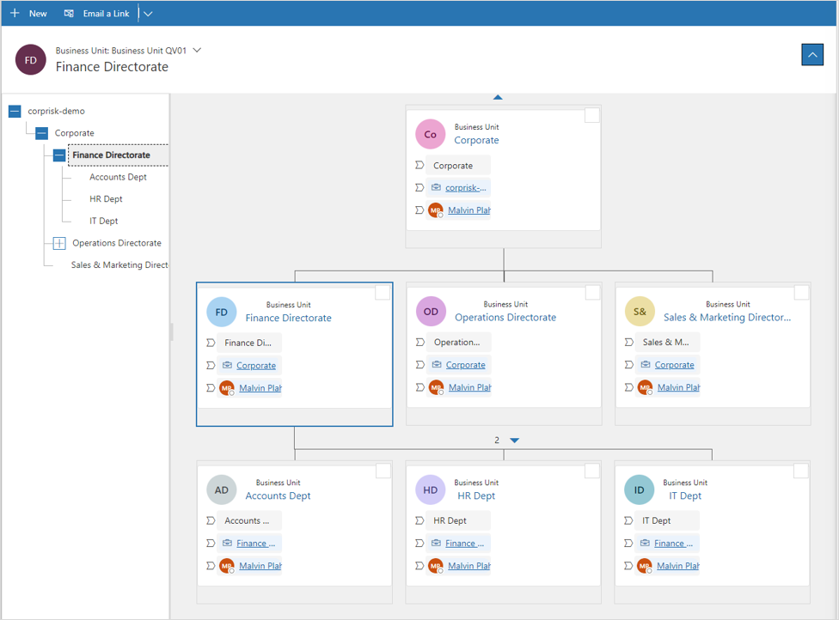
Task: Open the Corporate card title link
Action: click(476, 140)
